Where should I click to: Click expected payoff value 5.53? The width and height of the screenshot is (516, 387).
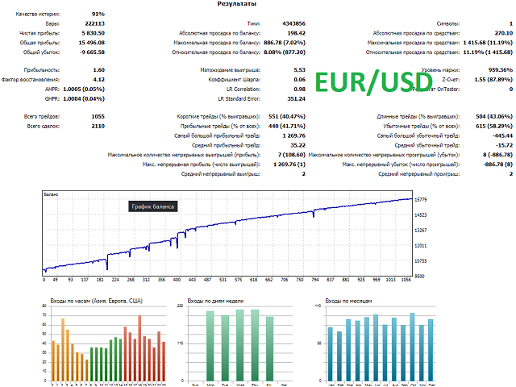tap(299, 70)
